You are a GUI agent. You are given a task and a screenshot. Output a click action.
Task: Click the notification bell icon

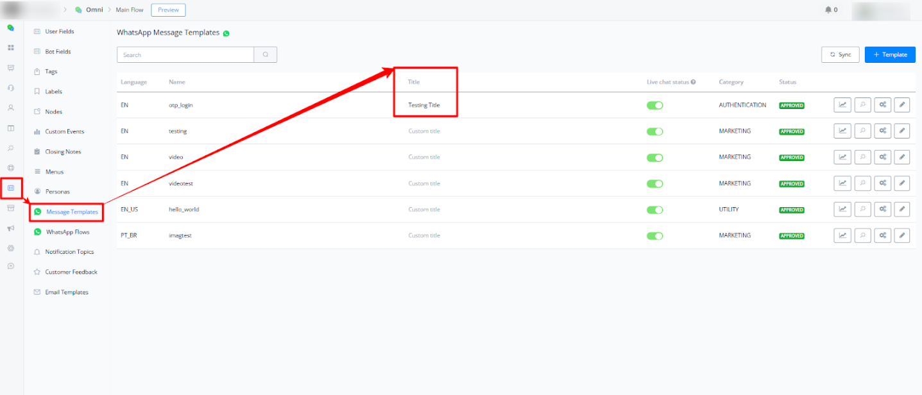828,10
